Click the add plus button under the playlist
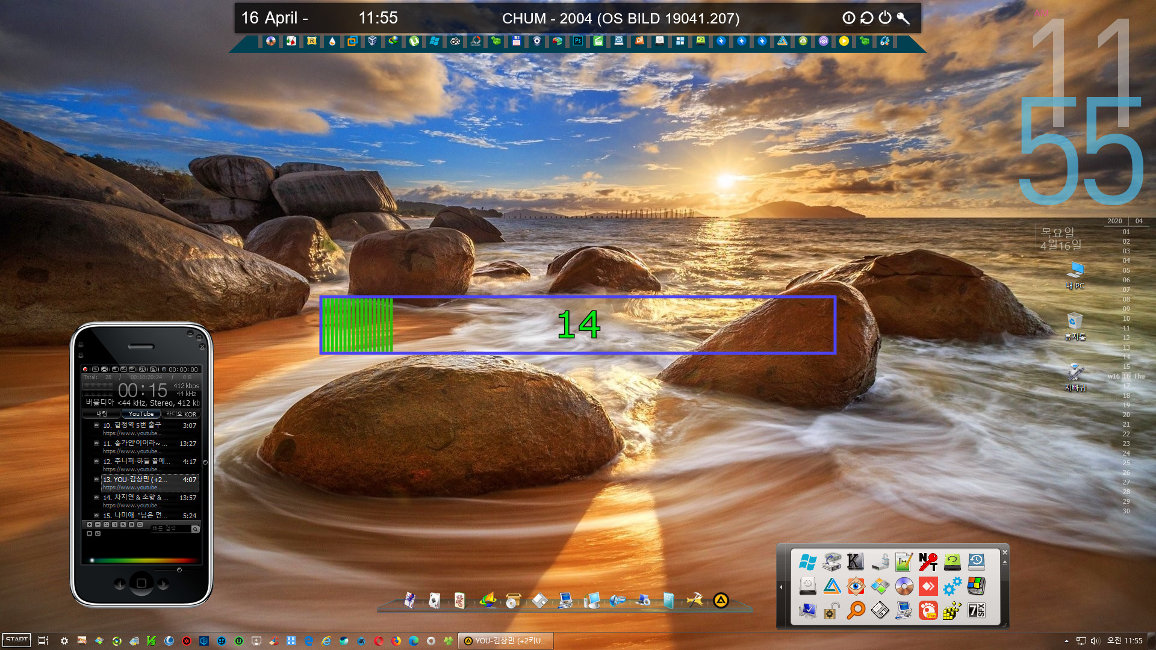This screenshot has width=1156, height=650. click(89, 525)
